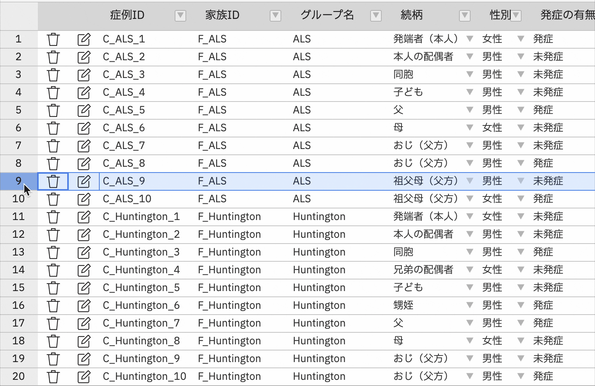The height and width of the screenshot is (386, 595).
Task: Open the 家族ID column filter dropdown
Action: coord(275,16)
